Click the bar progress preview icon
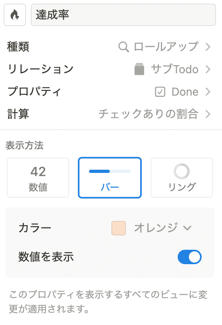Image resolution: width=222 pixels, height=325 pixels. click(110, 171)
